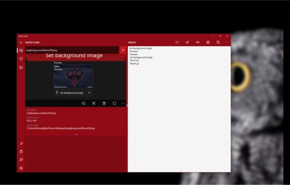Open more options below image preview

123,103
